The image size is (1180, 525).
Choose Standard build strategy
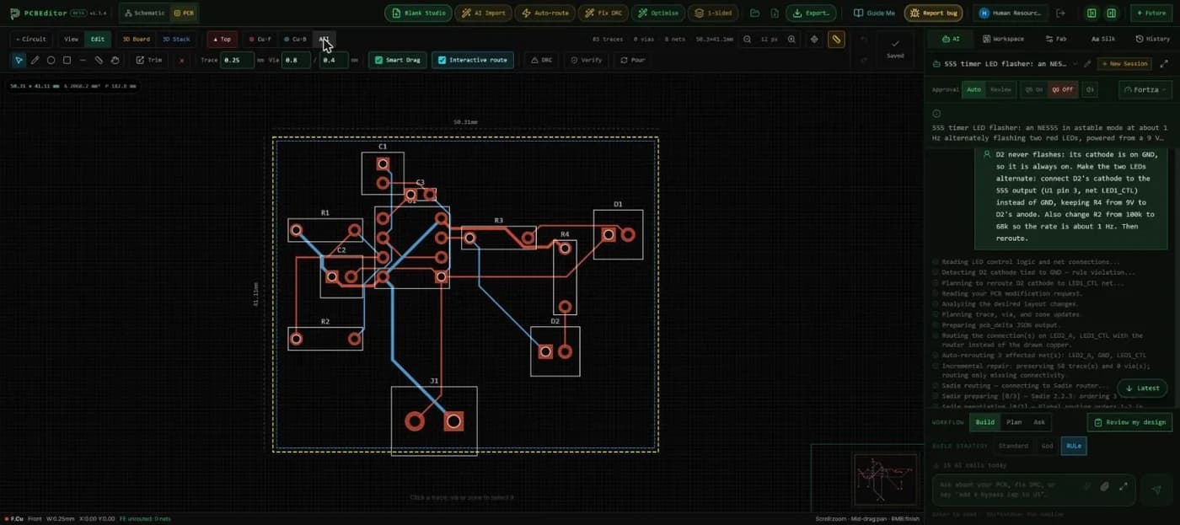pos(1013,446)
